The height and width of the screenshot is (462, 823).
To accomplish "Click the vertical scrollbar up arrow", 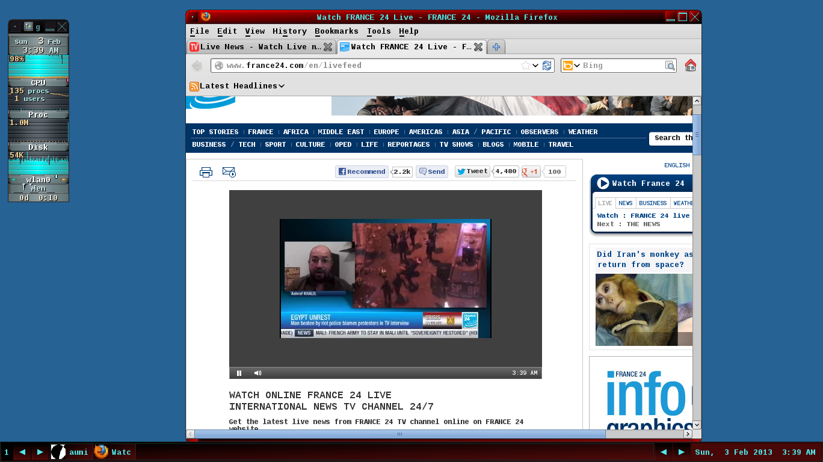I will tap(697, 101).
